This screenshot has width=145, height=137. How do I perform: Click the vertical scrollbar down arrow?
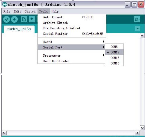click(x=142, y=128)
